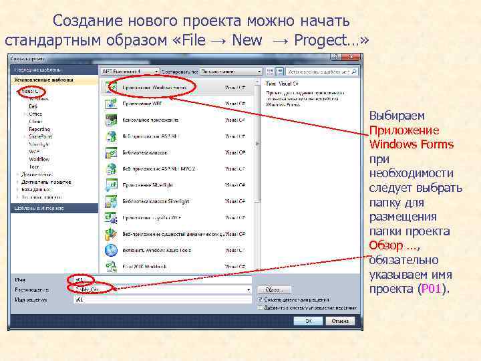The width and height of the screenshot is (481, 361).
Task: Open the 'Sort by' dropdown
Action: click(x=231, y=72)
